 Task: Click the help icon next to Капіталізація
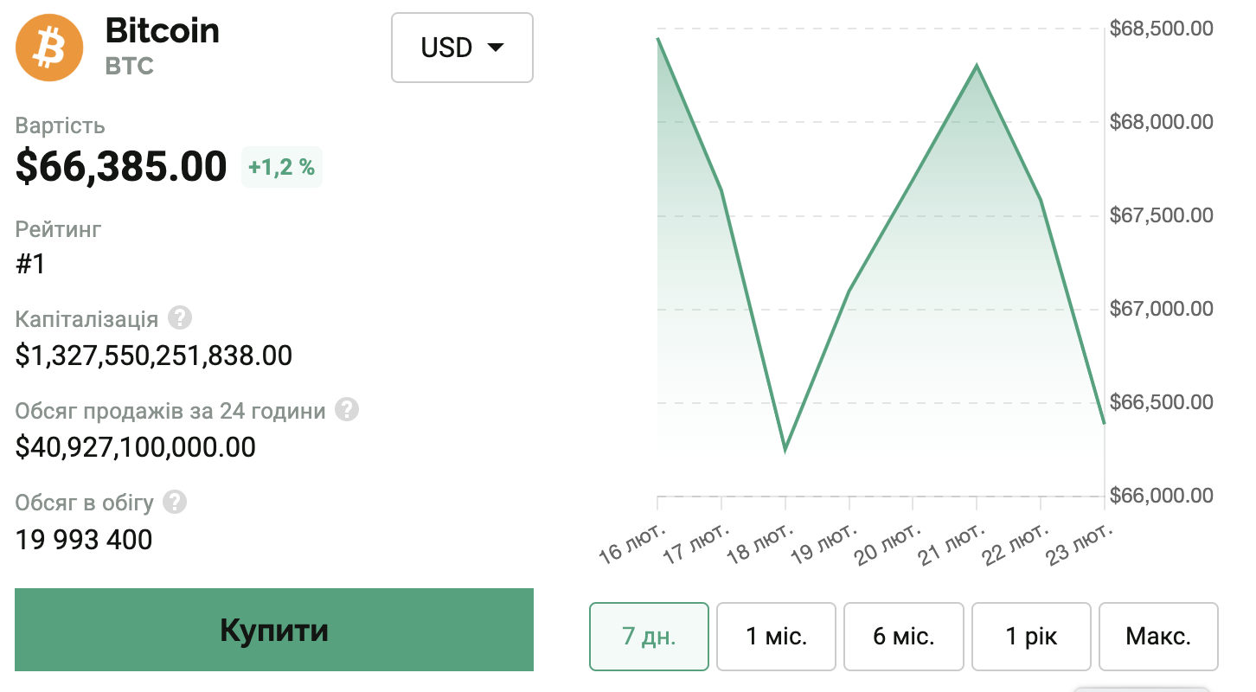coord(179,318)
